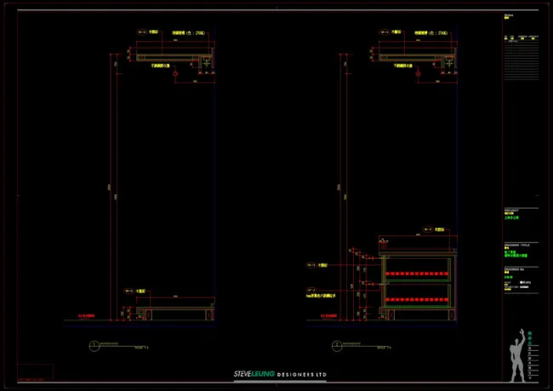The height and width of the screenshot is (391, 553).
Task: Select the lower red light strip in cabinet
Action: point(419,300)
